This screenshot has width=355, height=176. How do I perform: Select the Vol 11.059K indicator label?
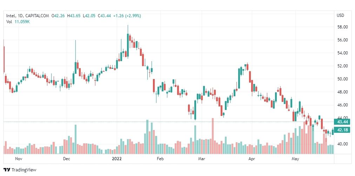[18, 22]
